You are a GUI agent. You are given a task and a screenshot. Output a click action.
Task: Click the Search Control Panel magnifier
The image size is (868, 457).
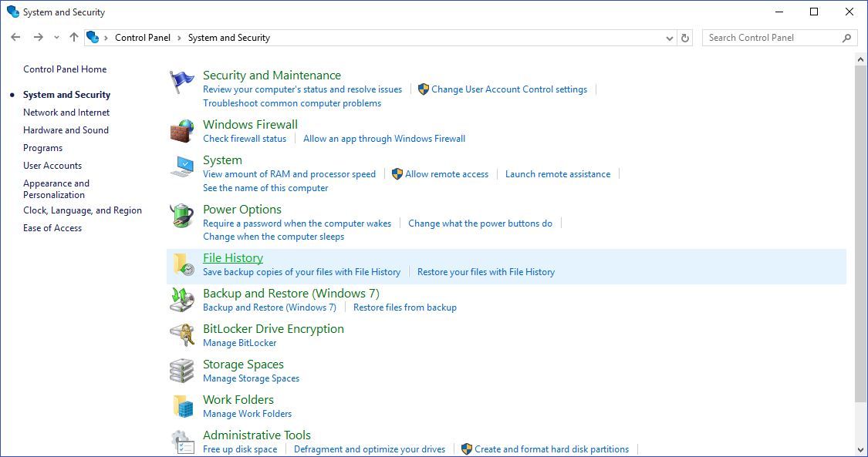(848, 37)
